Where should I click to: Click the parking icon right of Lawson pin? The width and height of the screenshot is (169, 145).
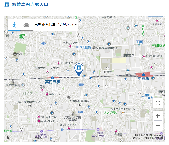tap(84, 76)
